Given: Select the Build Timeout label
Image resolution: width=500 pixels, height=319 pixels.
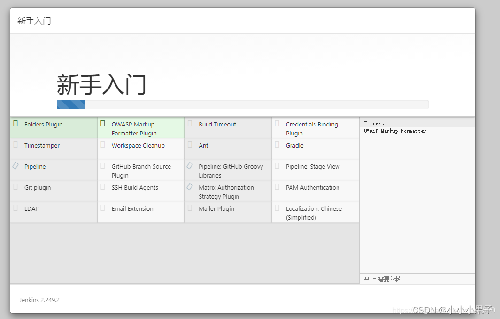Looking at the screenshot, I should coord(217,124).
